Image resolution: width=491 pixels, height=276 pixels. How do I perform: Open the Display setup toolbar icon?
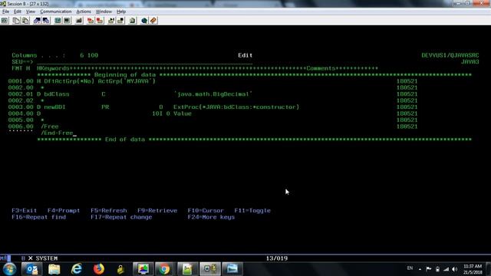pos(58,21)
